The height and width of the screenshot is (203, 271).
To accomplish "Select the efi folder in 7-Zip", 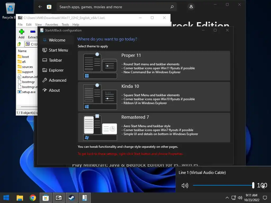I will point(22,62).
